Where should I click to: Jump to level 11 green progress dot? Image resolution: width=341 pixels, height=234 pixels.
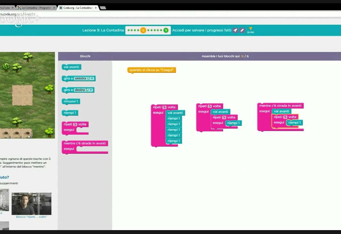coord(166,30)
